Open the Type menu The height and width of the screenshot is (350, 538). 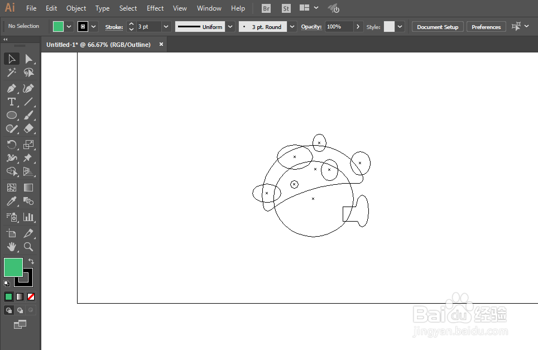coord(102,8)
